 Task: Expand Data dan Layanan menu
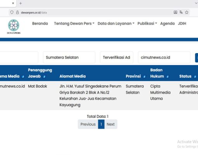pos(116,24)
